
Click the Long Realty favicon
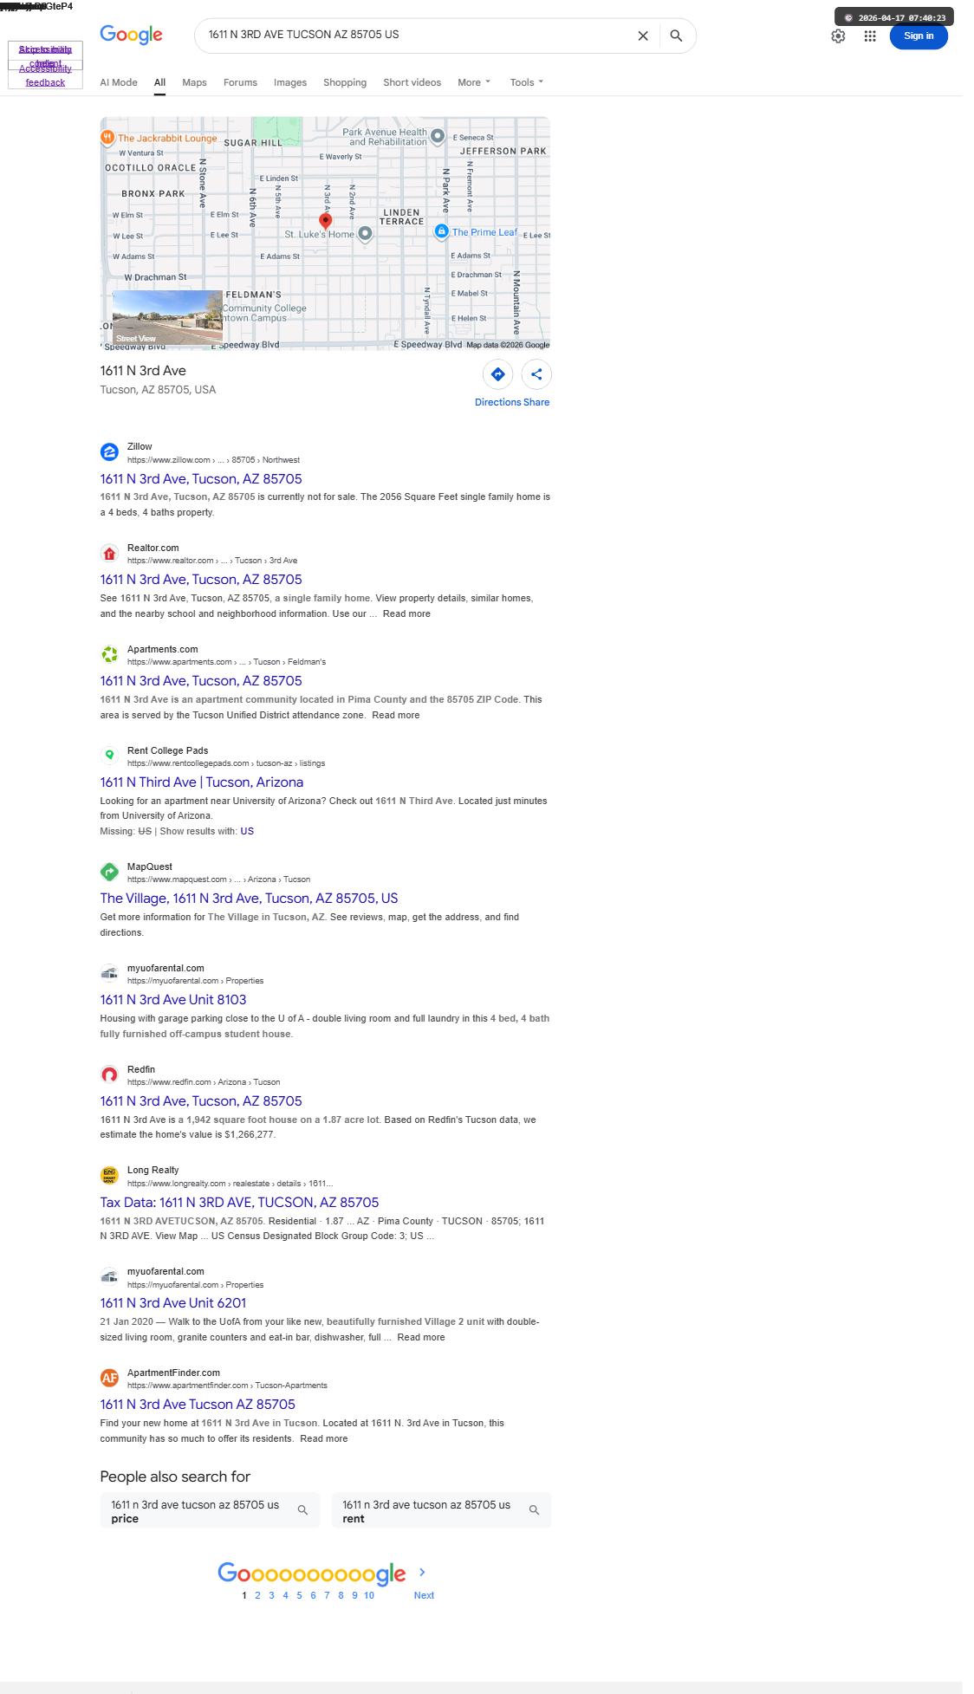click(109, 1175)
